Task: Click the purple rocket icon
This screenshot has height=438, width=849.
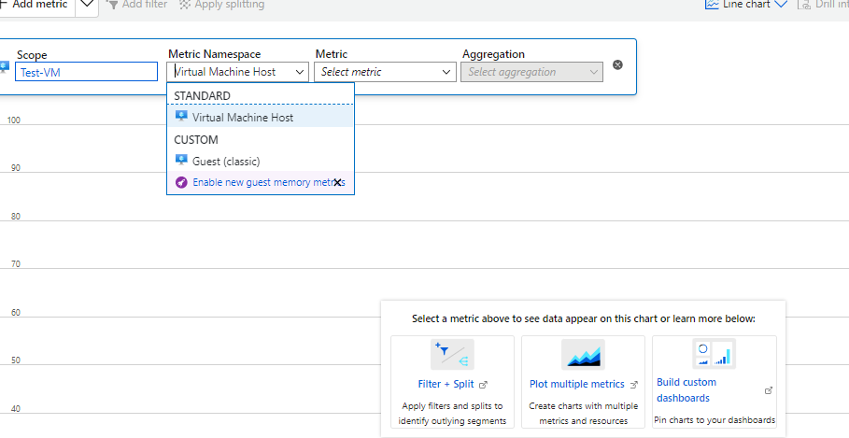Action: coord(181,182)
